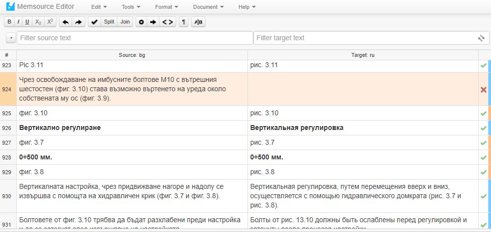Toggle red X status on segment 924
The height and width of the screenshot is (232, 491).
484,89
